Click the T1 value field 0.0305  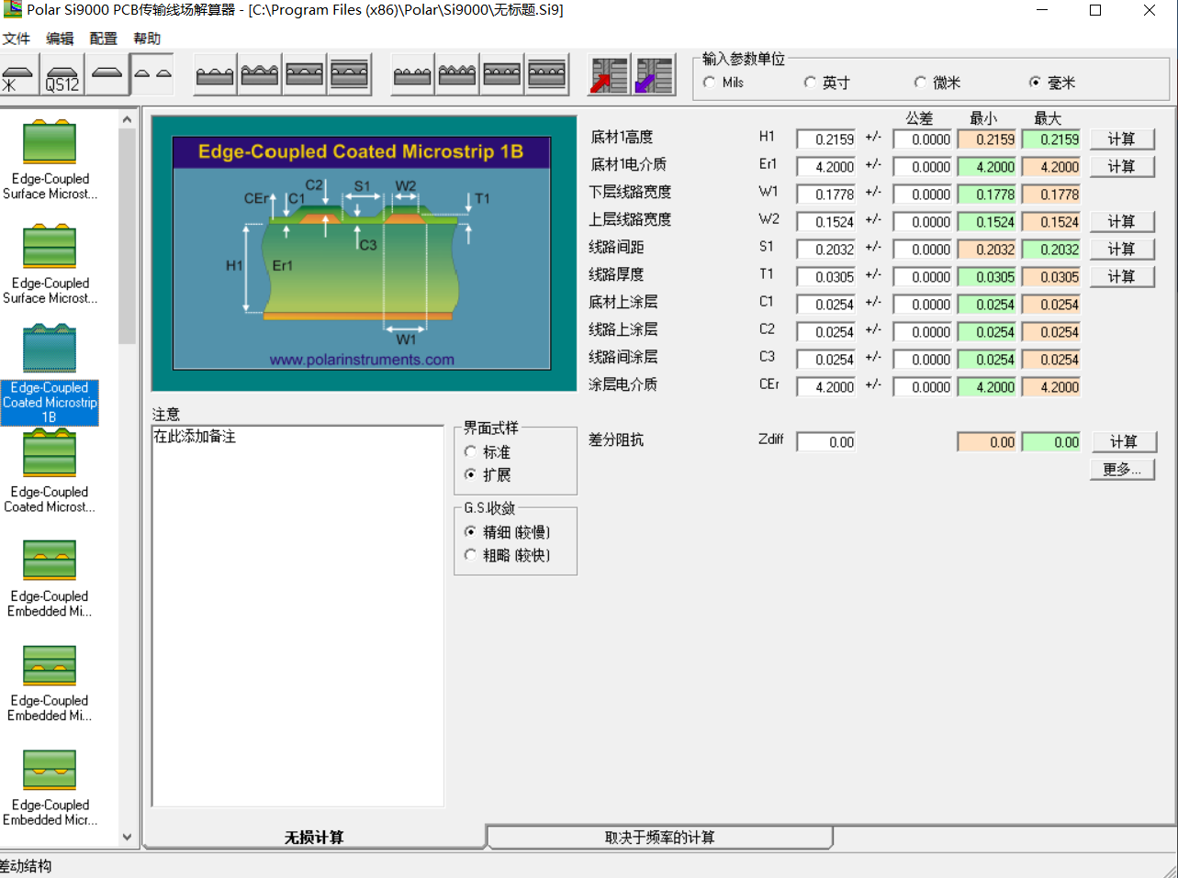tap(826, 277)
